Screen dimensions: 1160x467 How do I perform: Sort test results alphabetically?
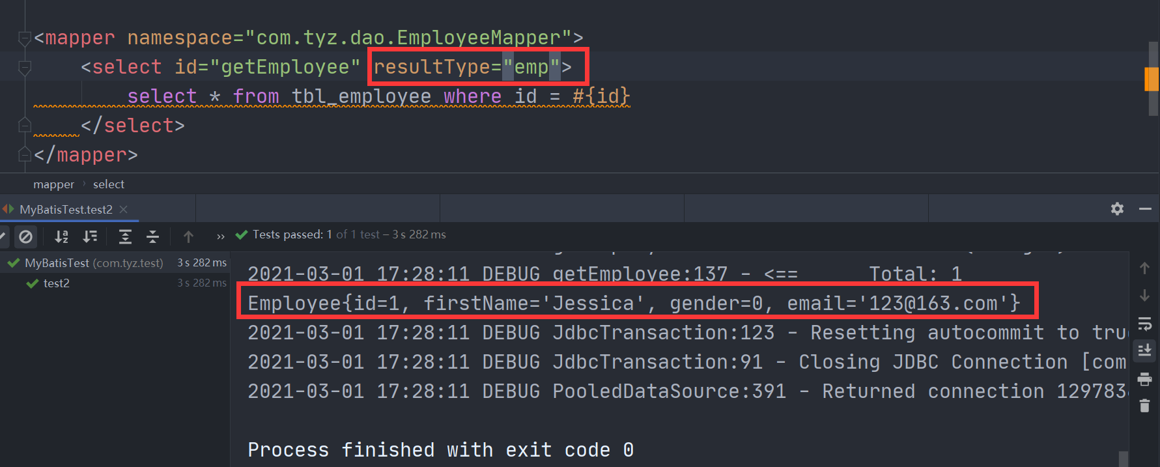pos(61,236)
